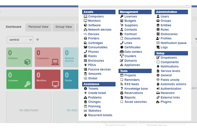Screen dimensions: 197x133
Task: Click the green Licenses dashboard card
Action: (19, 79)
